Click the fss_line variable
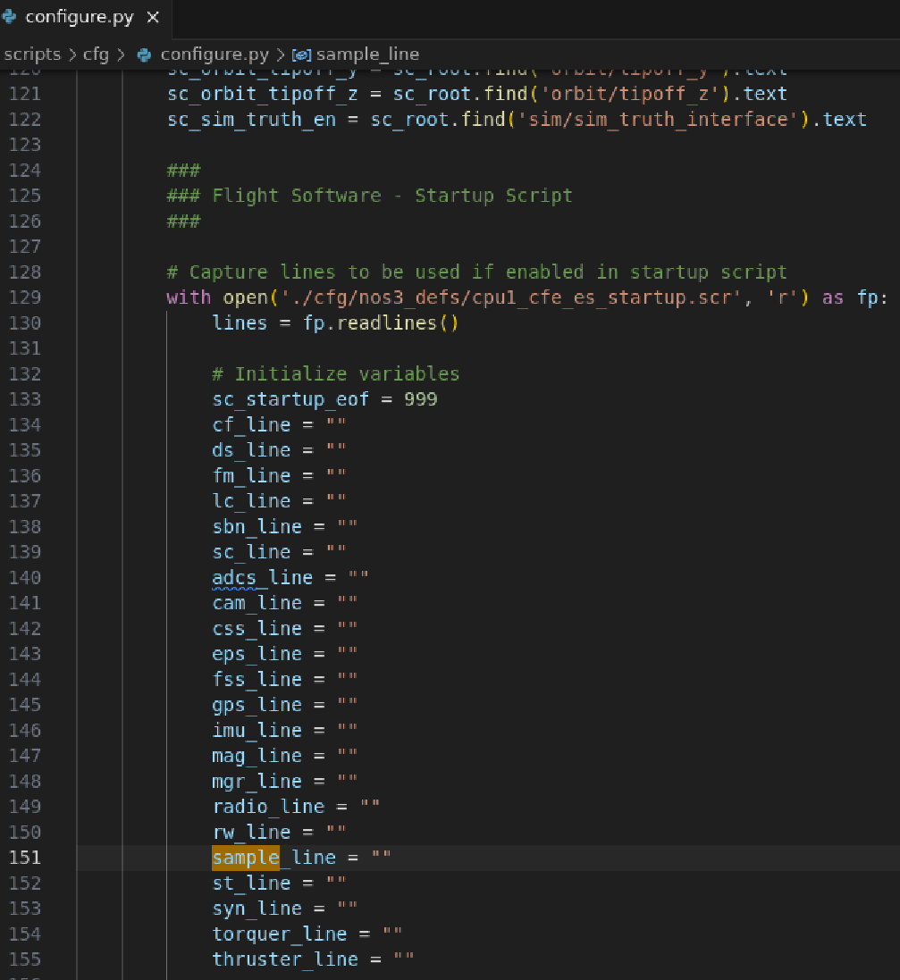Viewport: 900px width, 980px height. coord(257,679)
